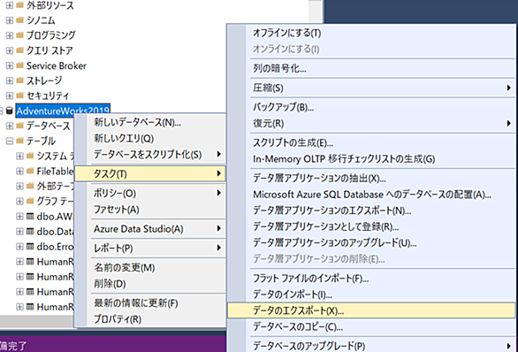Click the セキュリティ folder icon
Image resolution: width=518 pixels, height=352 pixels.
pyautogui.click(x=19, y=96)
